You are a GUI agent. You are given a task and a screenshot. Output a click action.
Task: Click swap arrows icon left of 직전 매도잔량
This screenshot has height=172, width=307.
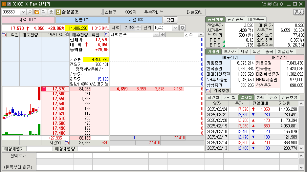[x=4, y=35]
